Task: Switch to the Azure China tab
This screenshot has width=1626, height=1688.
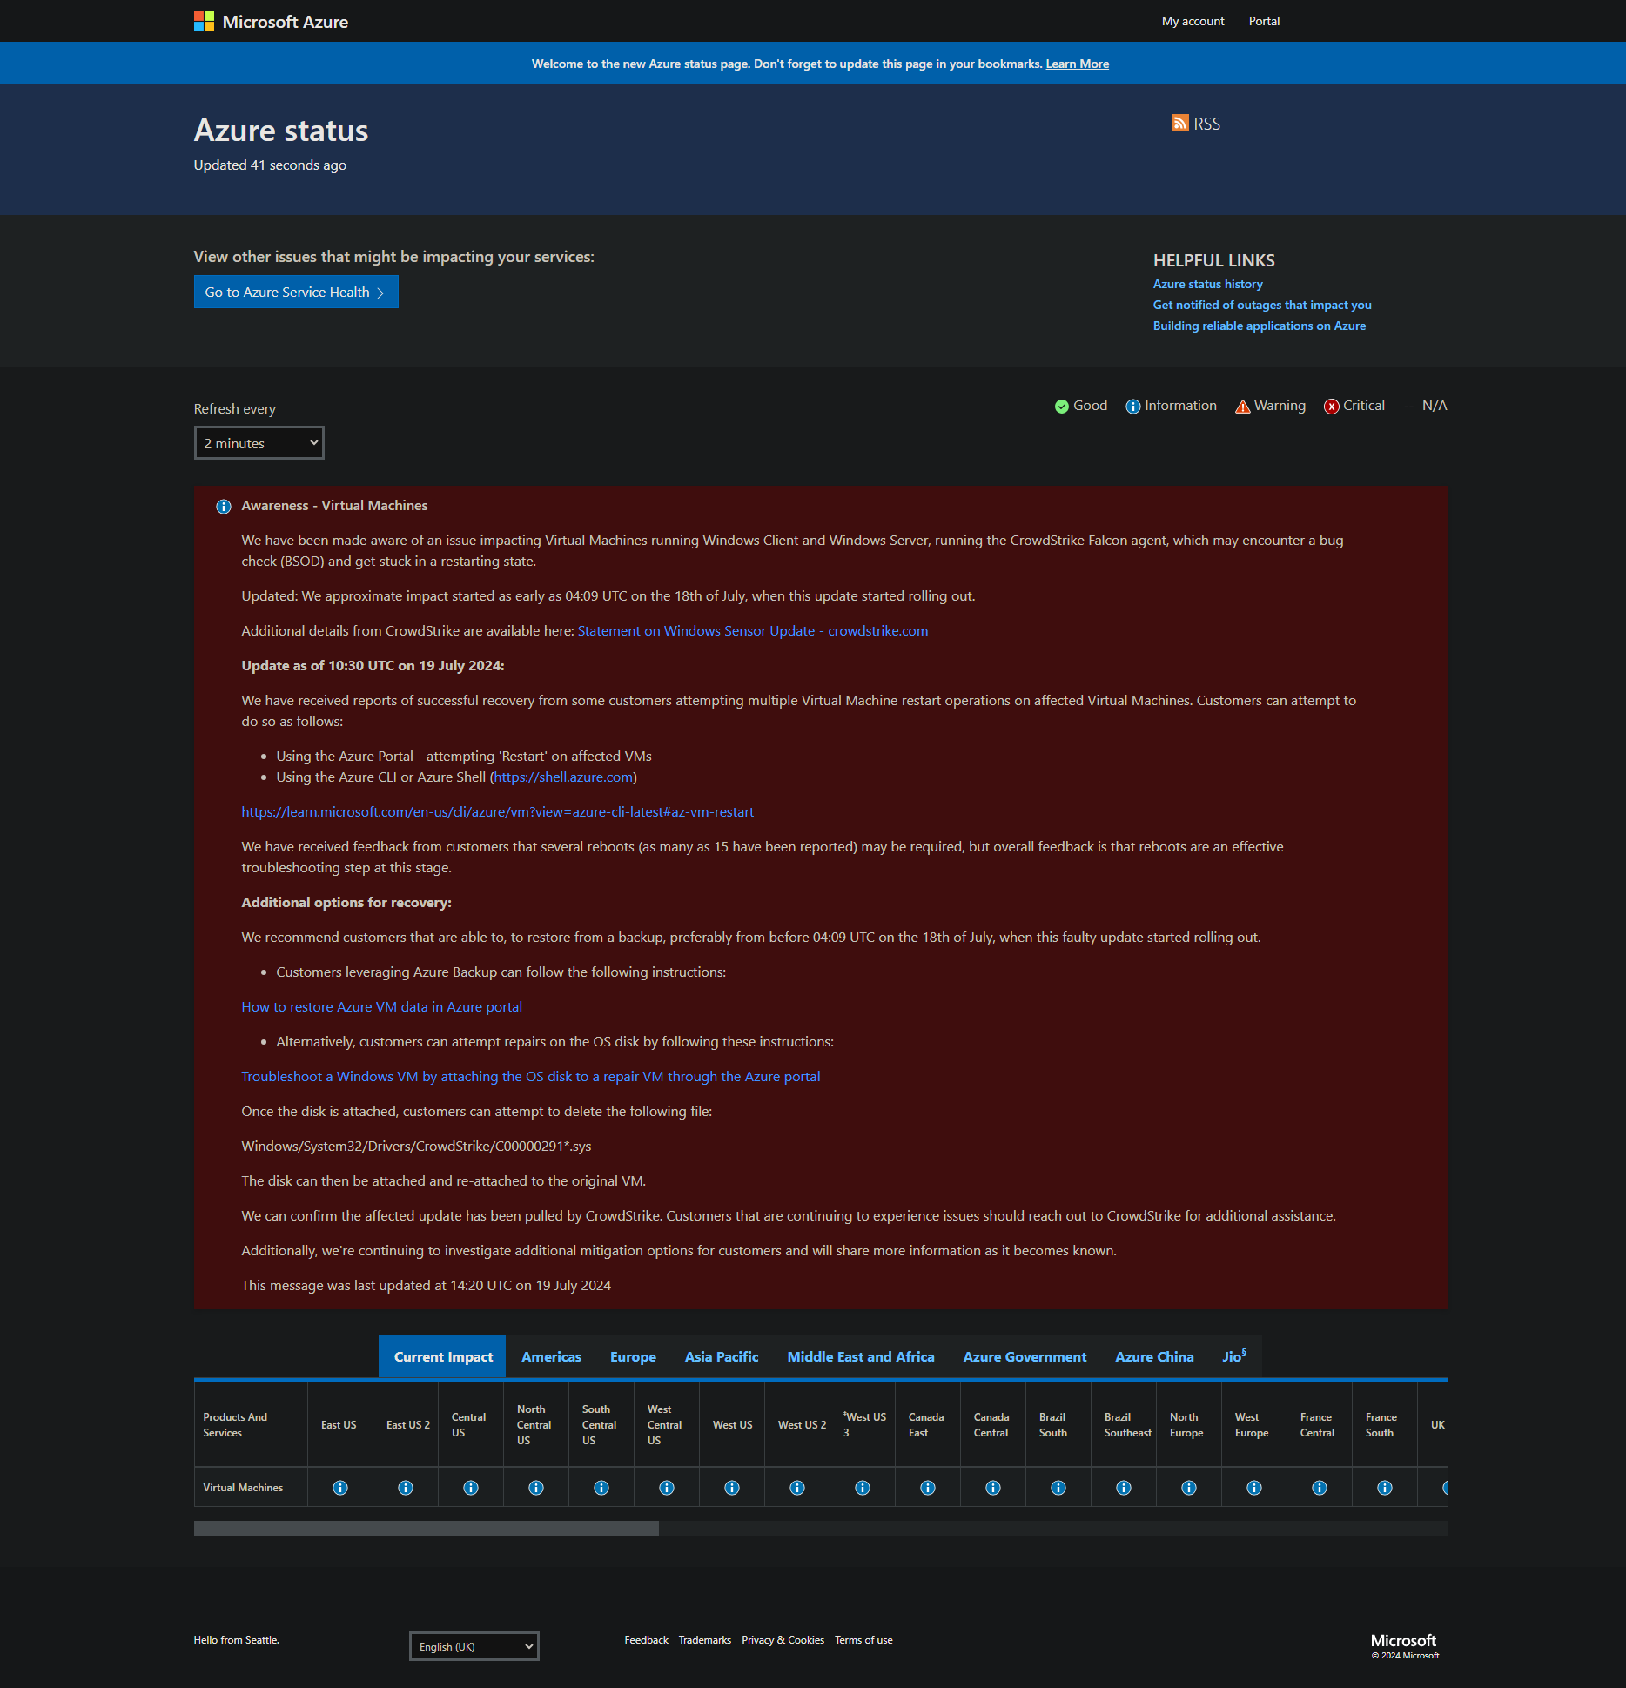Action: [1155, 1356]
